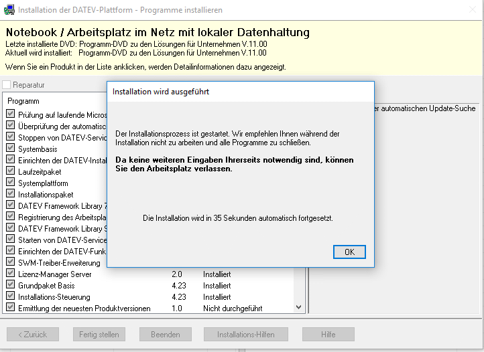Toggle the Installations-Steuerung checkbox
Image resolution: width=484 pixels, height=352 pixels.
[x=10, y=296]
